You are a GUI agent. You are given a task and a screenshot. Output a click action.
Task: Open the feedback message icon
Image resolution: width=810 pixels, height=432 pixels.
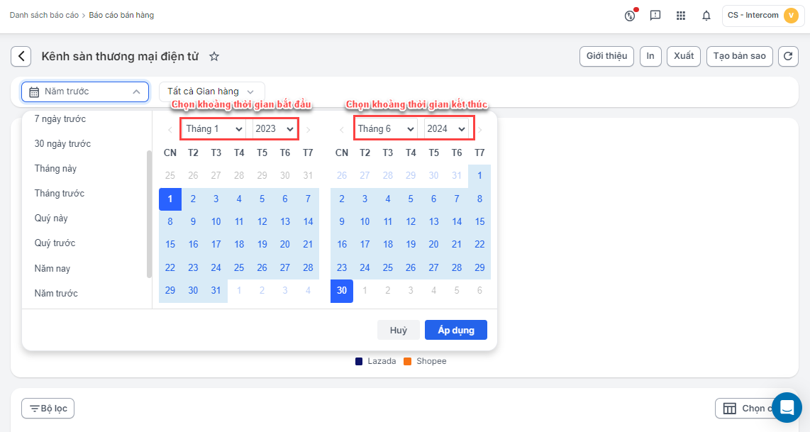coord(655,16)
